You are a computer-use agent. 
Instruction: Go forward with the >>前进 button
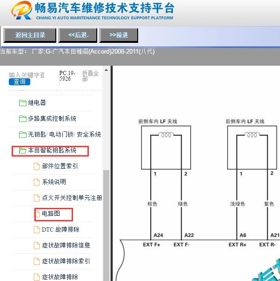[x=119, y=35]
